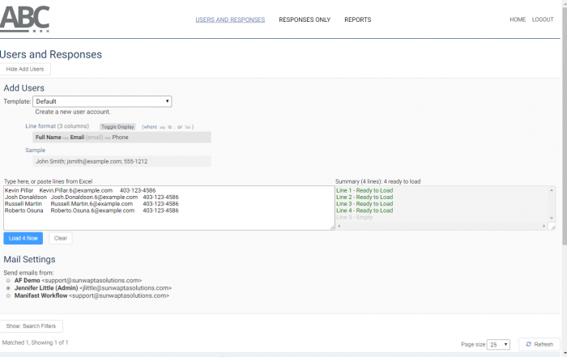Select Manifast Workflow as the sender

click(8, 296)
